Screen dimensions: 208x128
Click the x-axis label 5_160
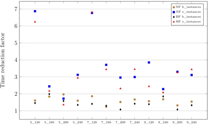(49, 122)
